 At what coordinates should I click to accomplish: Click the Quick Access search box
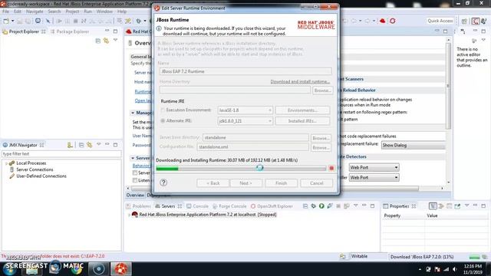440,21
